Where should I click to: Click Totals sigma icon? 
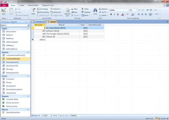pyautogui.click(x=85, y=9)
